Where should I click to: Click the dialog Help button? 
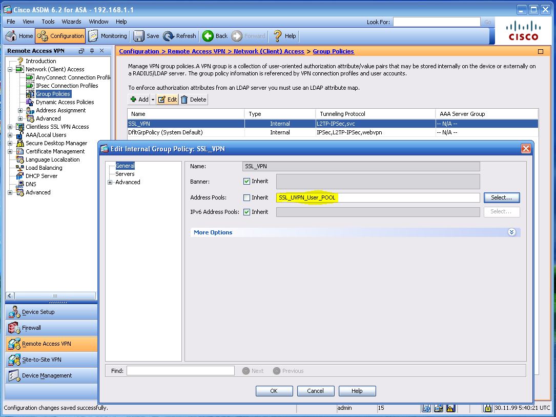357,391
